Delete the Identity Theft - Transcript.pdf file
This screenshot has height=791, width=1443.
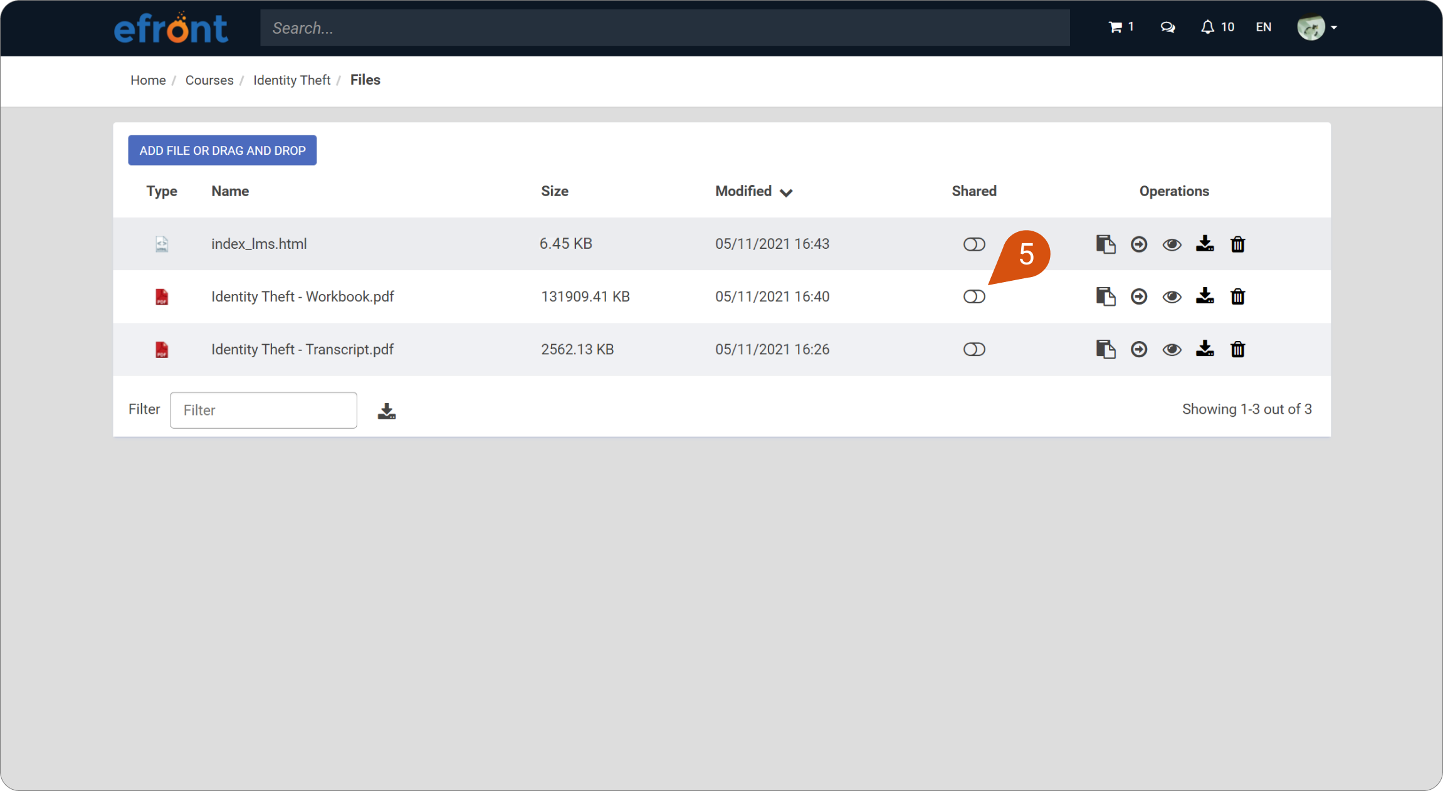click(1237, 349)
